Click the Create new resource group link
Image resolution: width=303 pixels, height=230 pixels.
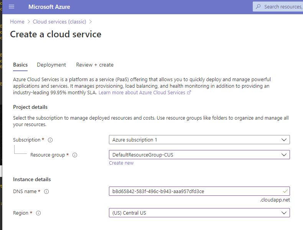pyautogui.click(x=121, y=163)
